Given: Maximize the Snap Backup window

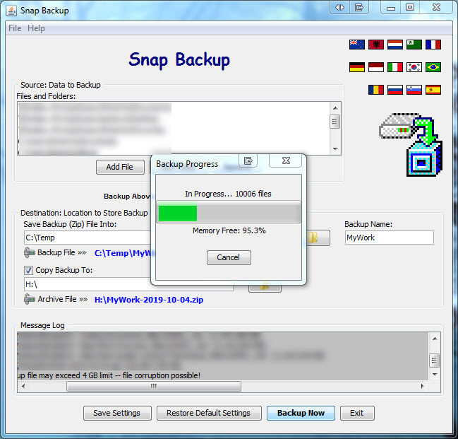Looking at the screenshot, I should [x=410, y=8].
